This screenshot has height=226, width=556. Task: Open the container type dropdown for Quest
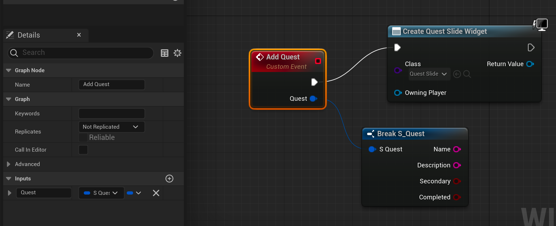134,193
